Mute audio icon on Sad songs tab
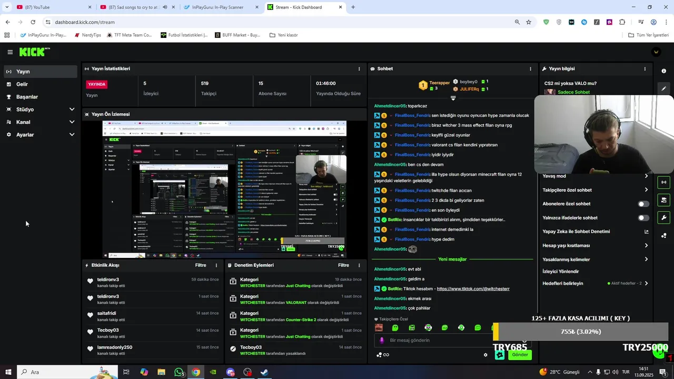Screen dimensions: 674x379 165,7
